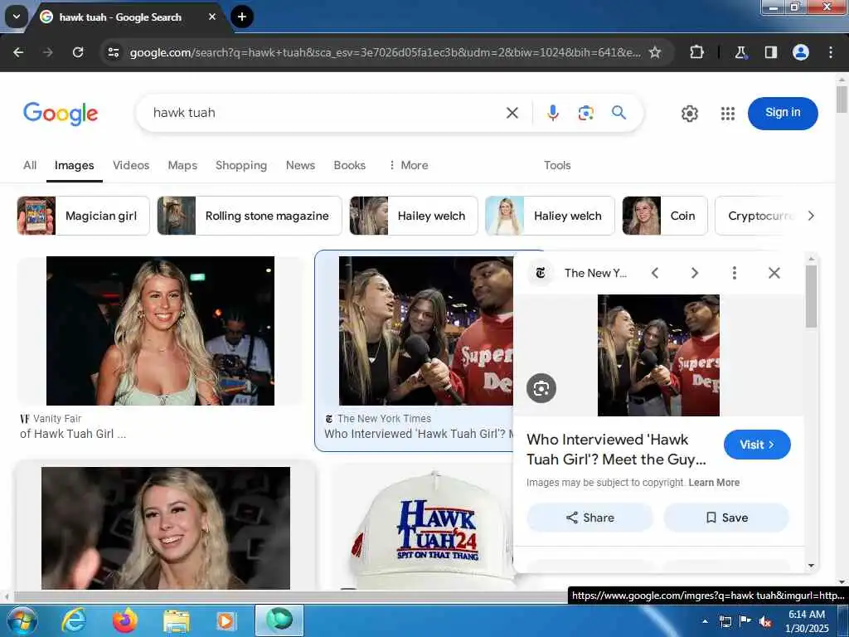Select the Coin suggestion chip
849x637 pixels.
[x=665, y=216]
